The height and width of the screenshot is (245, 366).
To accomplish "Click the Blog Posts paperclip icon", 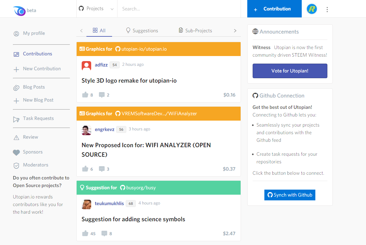I will pyautogui.click(x=16, y=88).
